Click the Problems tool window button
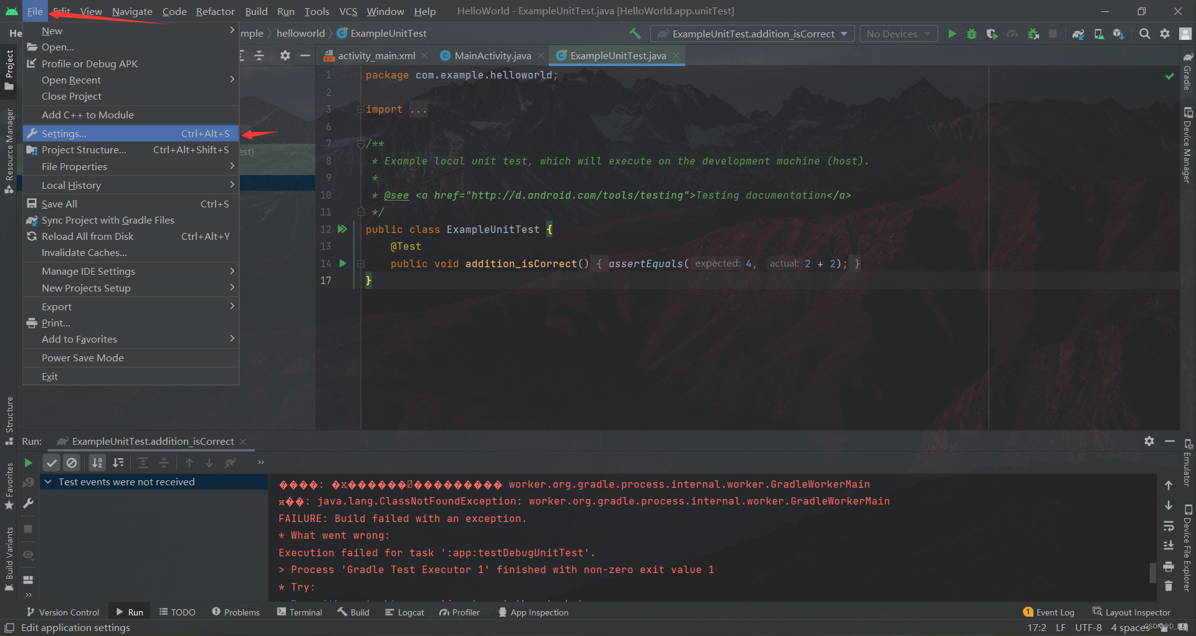The height and width of the screenshot is (636, 1196). point(235,612)
